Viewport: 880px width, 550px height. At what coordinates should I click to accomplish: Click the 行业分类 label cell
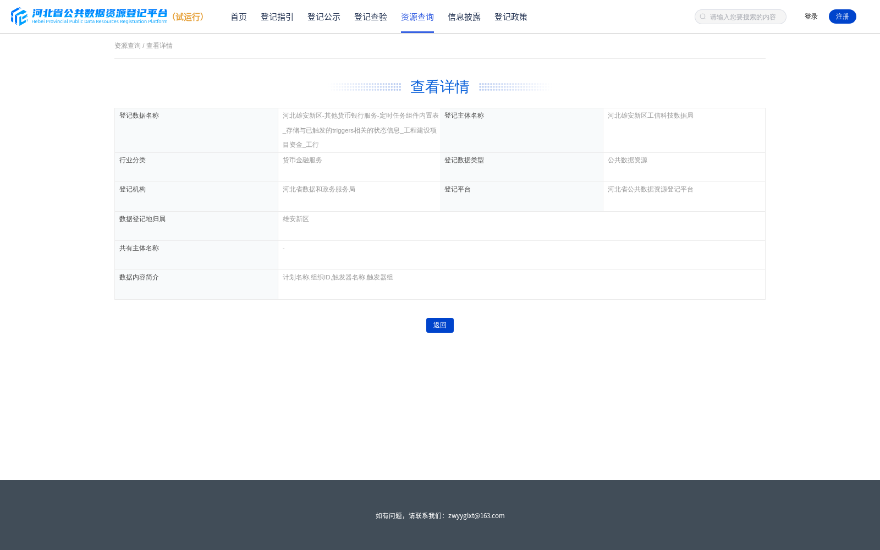pos(196,167)
